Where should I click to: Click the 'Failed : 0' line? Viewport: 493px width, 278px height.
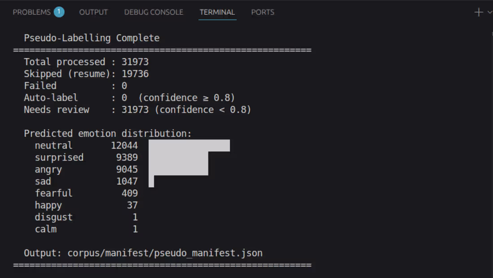(x=75, y=86)
